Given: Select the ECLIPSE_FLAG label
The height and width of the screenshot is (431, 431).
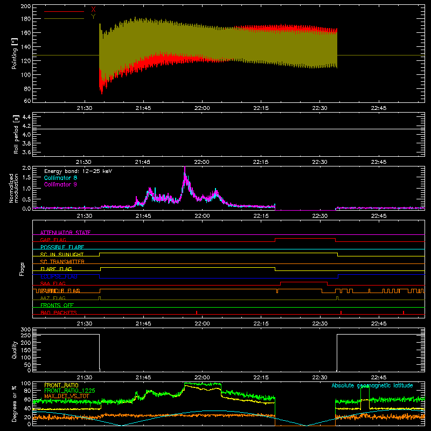Looking at the screenshot, I should tap(59, 276).
